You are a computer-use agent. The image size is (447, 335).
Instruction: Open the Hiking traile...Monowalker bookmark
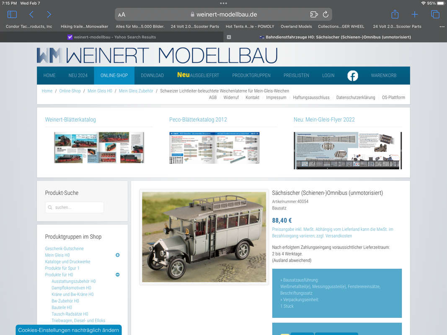click(84, 26)
